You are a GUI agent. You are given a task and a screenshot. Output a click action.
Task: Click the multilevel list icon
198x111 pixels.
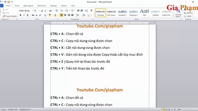[72, 11]
